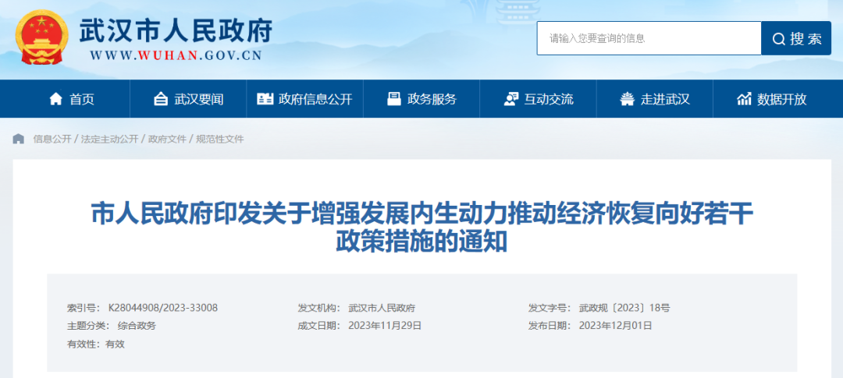843x378 pixels.
Task: Click the national emblem logo
Action: click(42, 37)
